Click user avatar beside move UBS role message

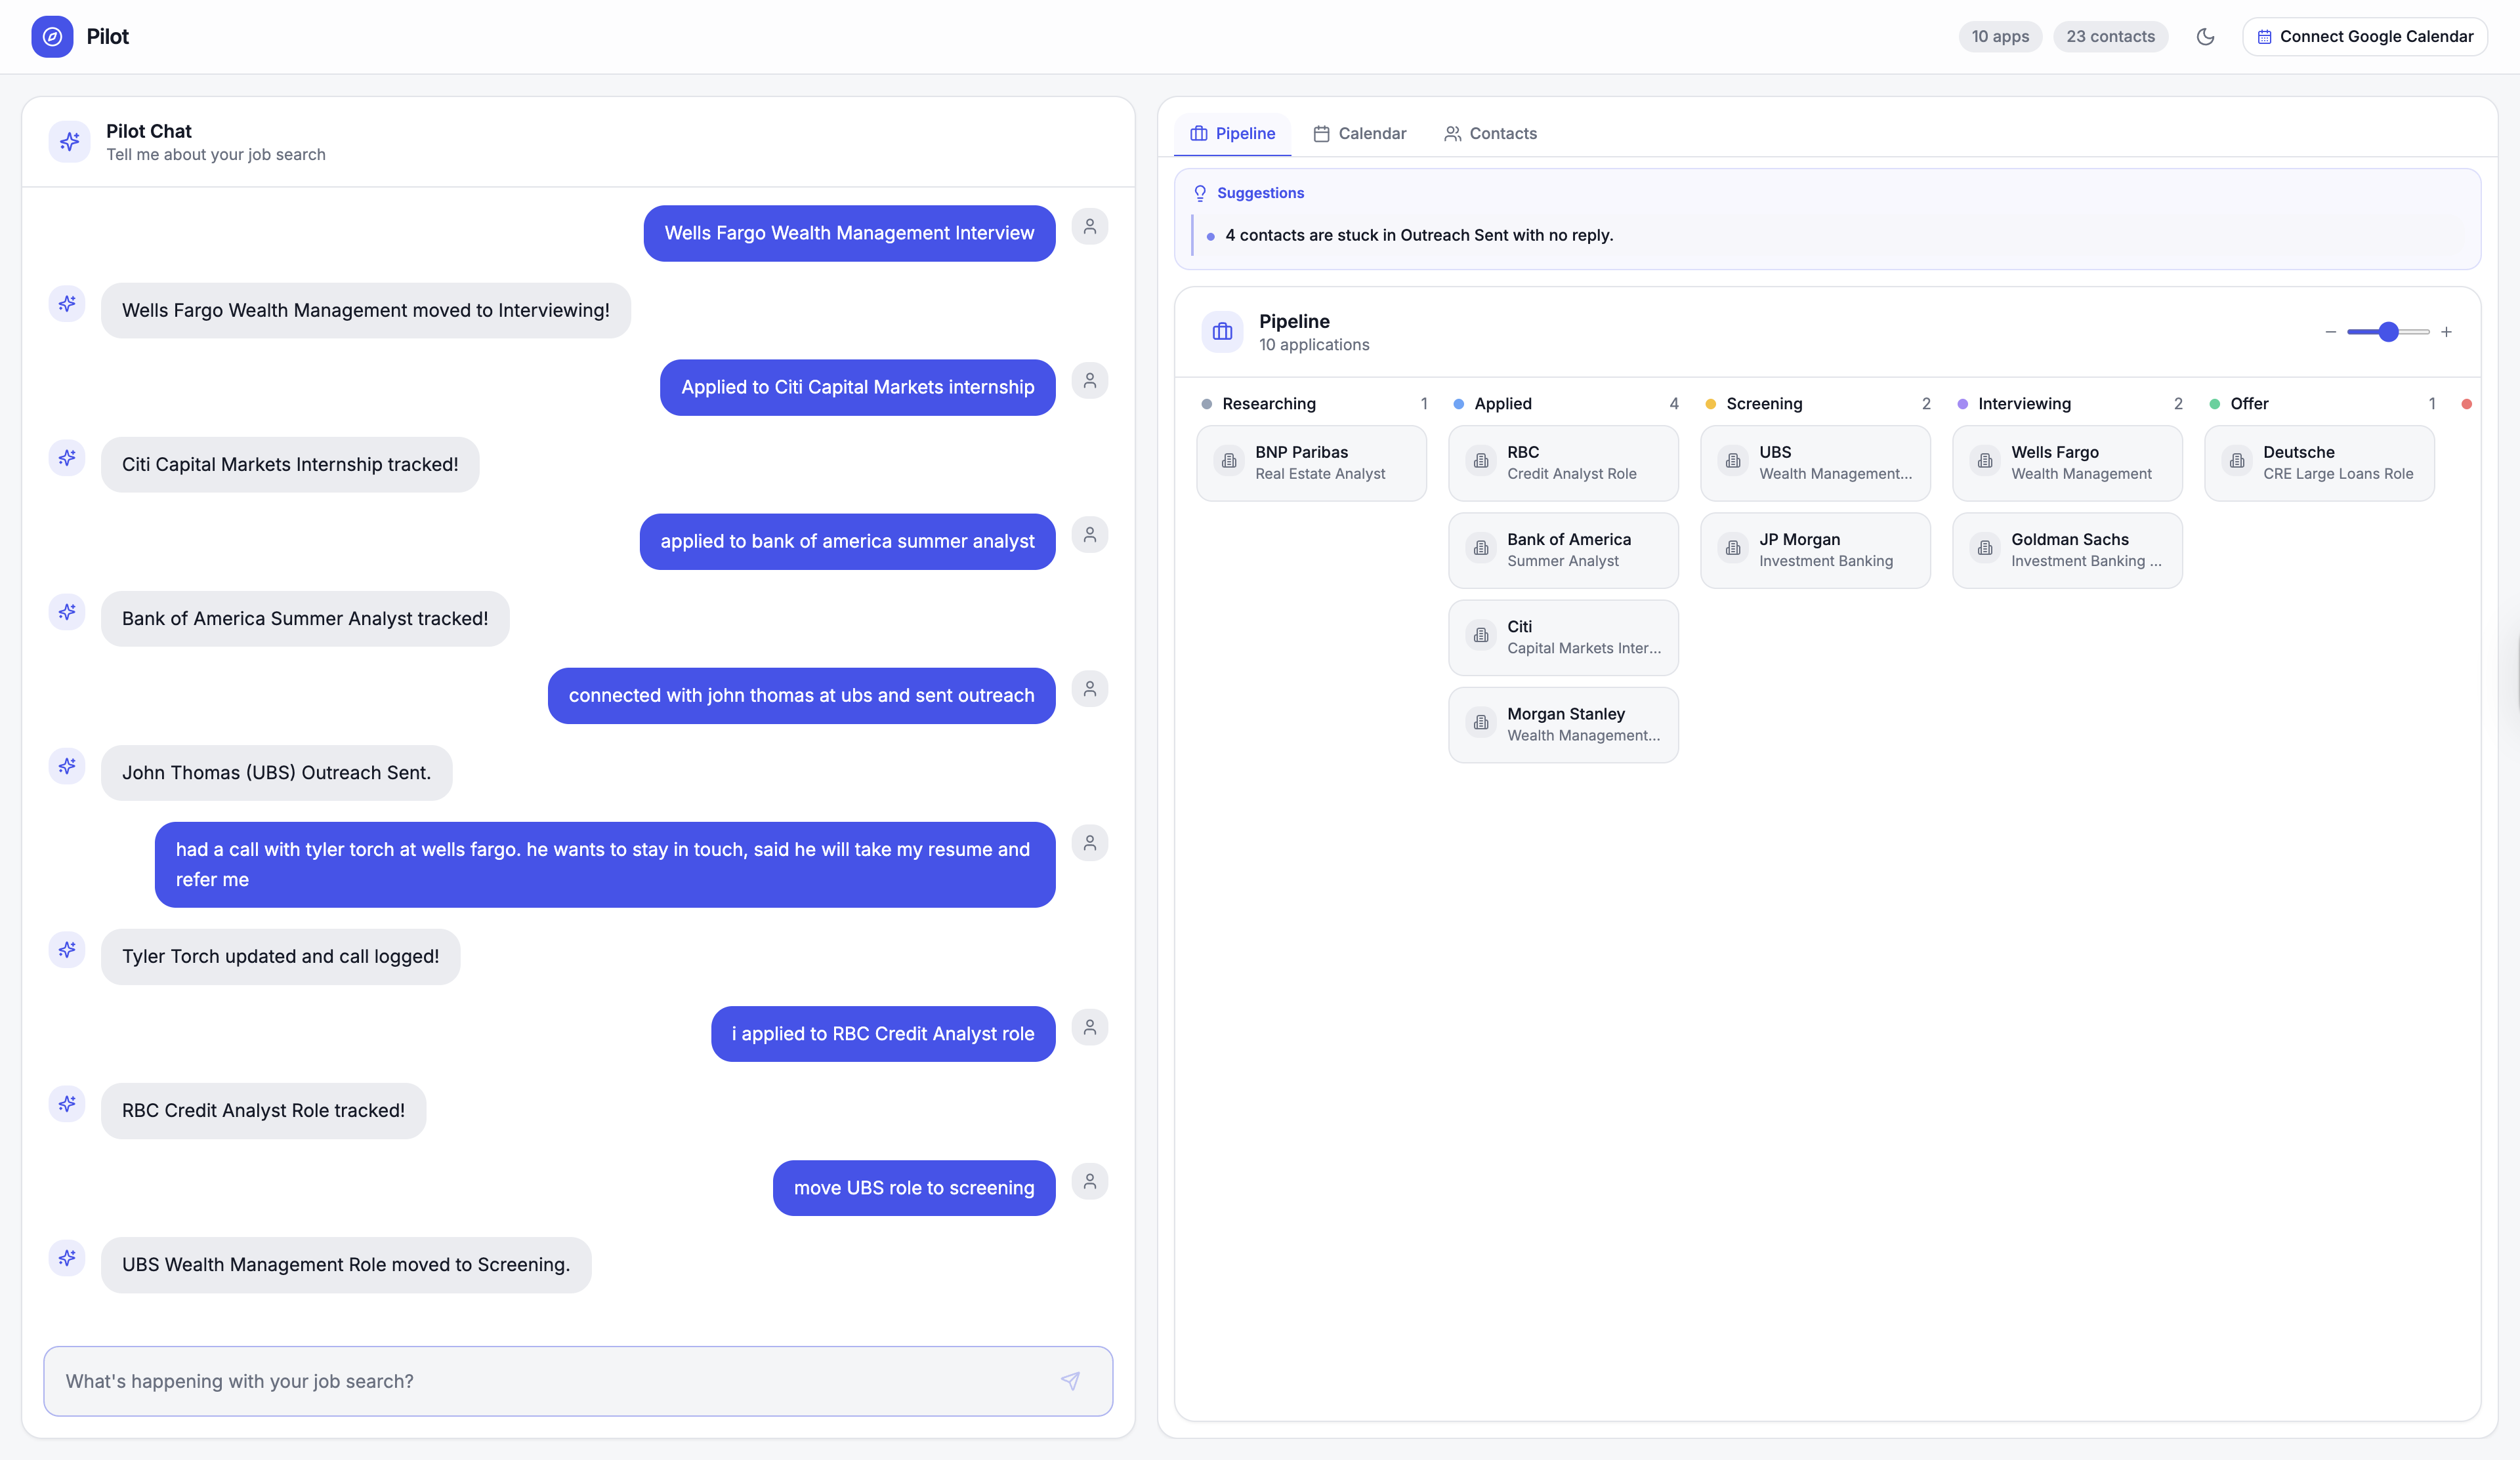1089,1181
